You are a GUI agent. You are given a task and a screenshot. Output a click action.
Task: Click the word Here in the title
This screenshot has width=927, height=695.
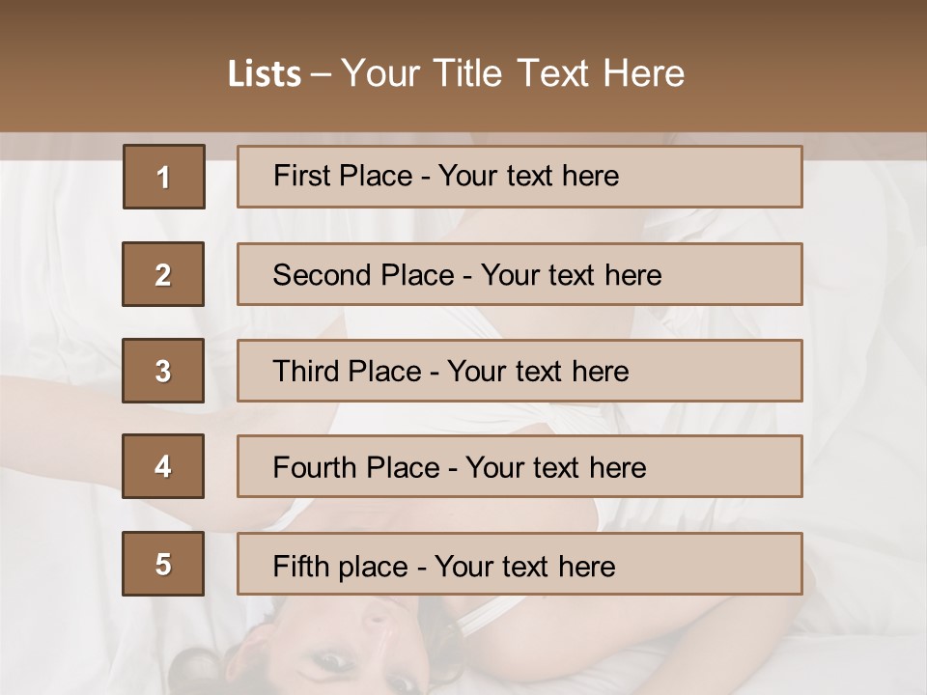coord(643,73)
